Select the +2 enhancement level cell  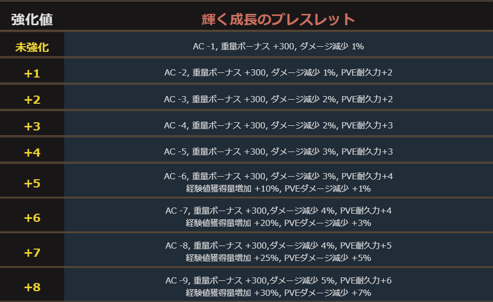pos(32,100)
